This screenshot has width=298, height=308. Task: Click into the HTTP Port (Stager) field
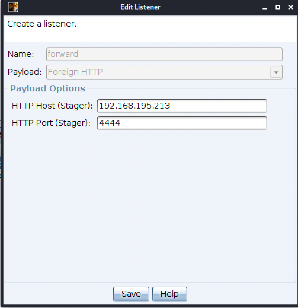pyautogui.click(x=182, y=123)
